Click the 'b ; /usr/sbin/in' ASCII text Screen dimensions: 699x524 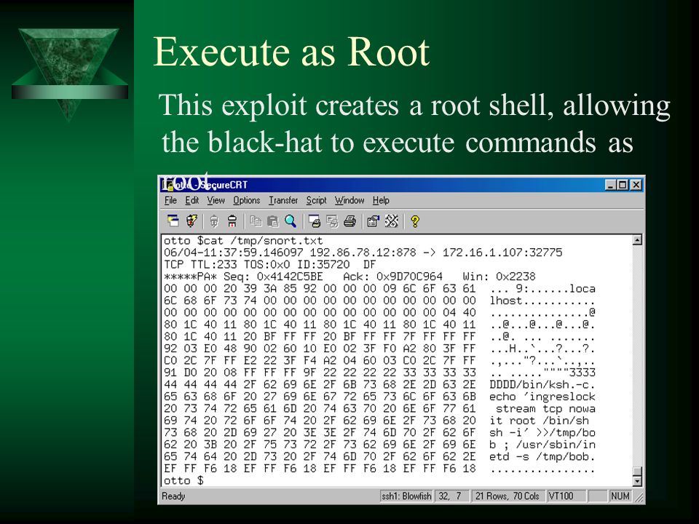pyautogui.click(x=542, y=445)
